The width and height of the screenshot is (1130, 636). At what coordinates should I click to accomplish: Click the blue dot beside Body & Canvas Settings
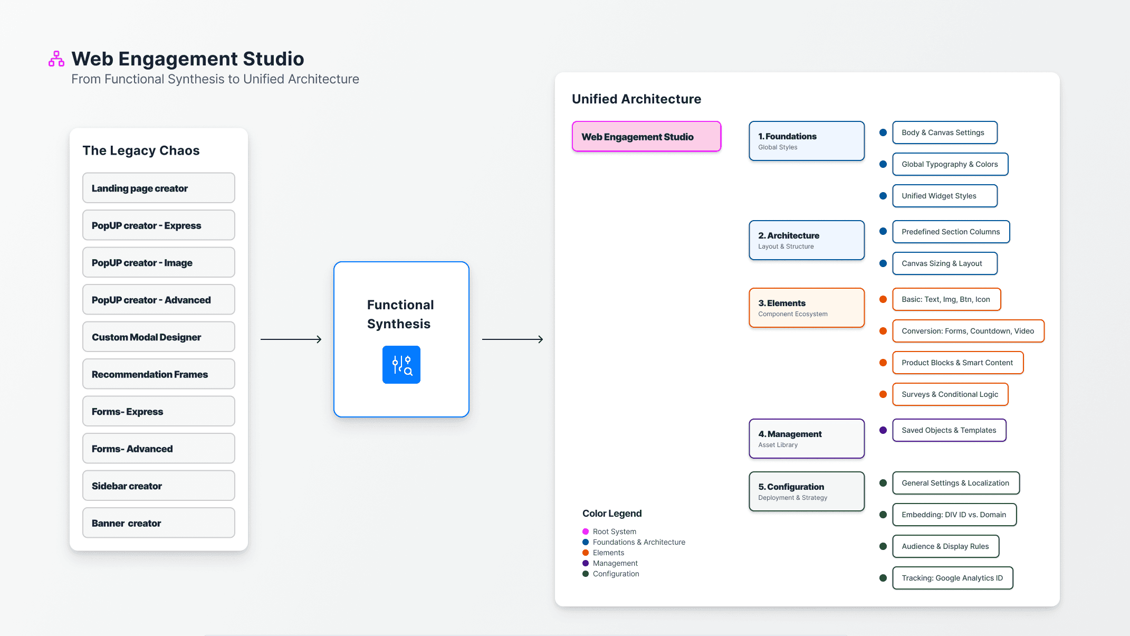(x=883, y=132)
